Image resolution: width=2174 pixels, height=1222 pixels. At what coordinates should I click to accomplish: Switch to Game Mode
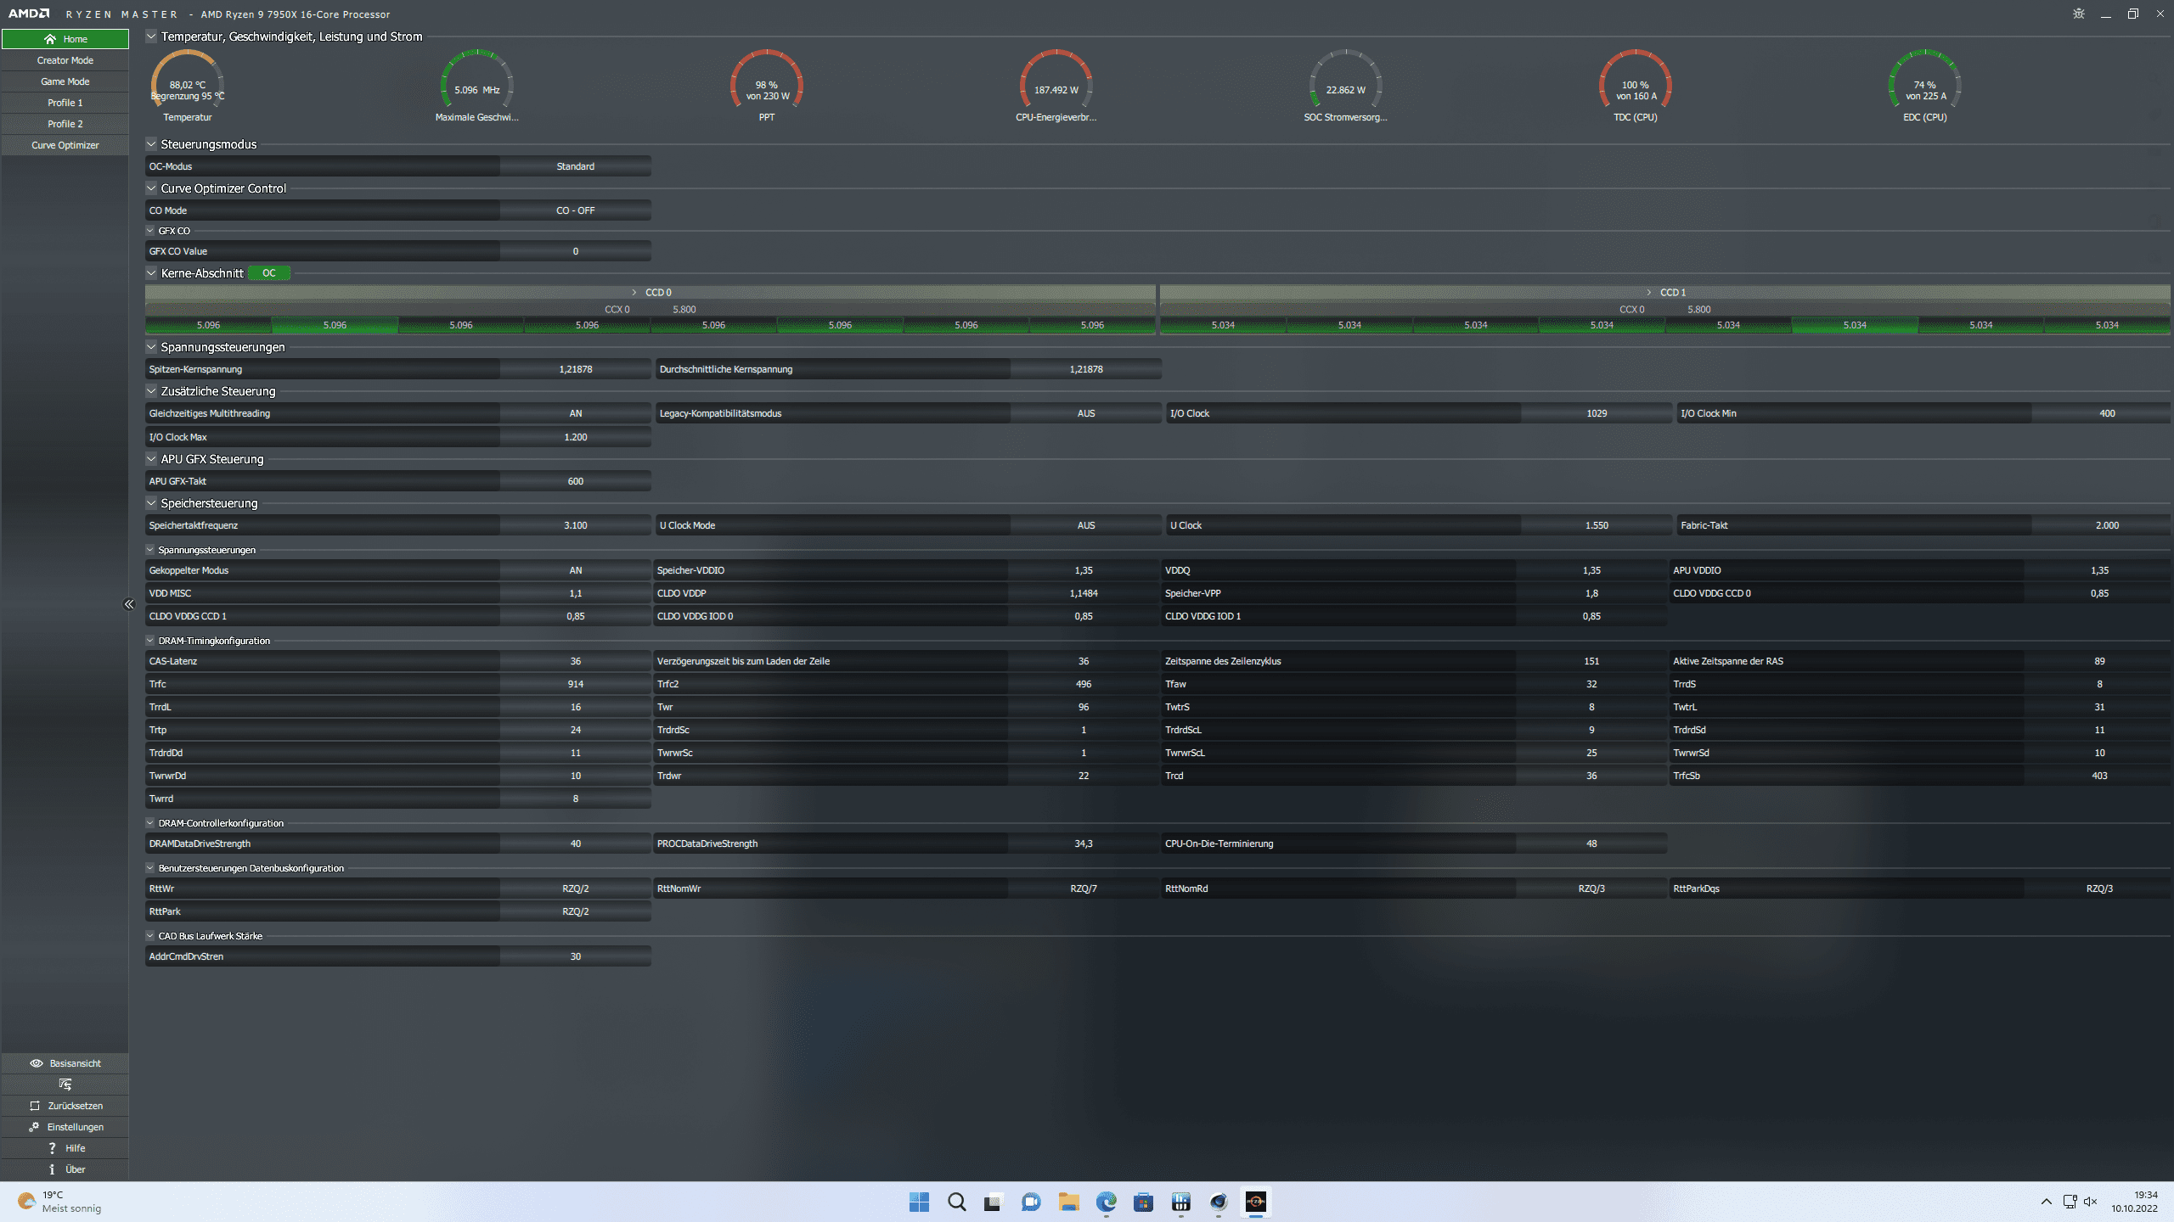65,81
